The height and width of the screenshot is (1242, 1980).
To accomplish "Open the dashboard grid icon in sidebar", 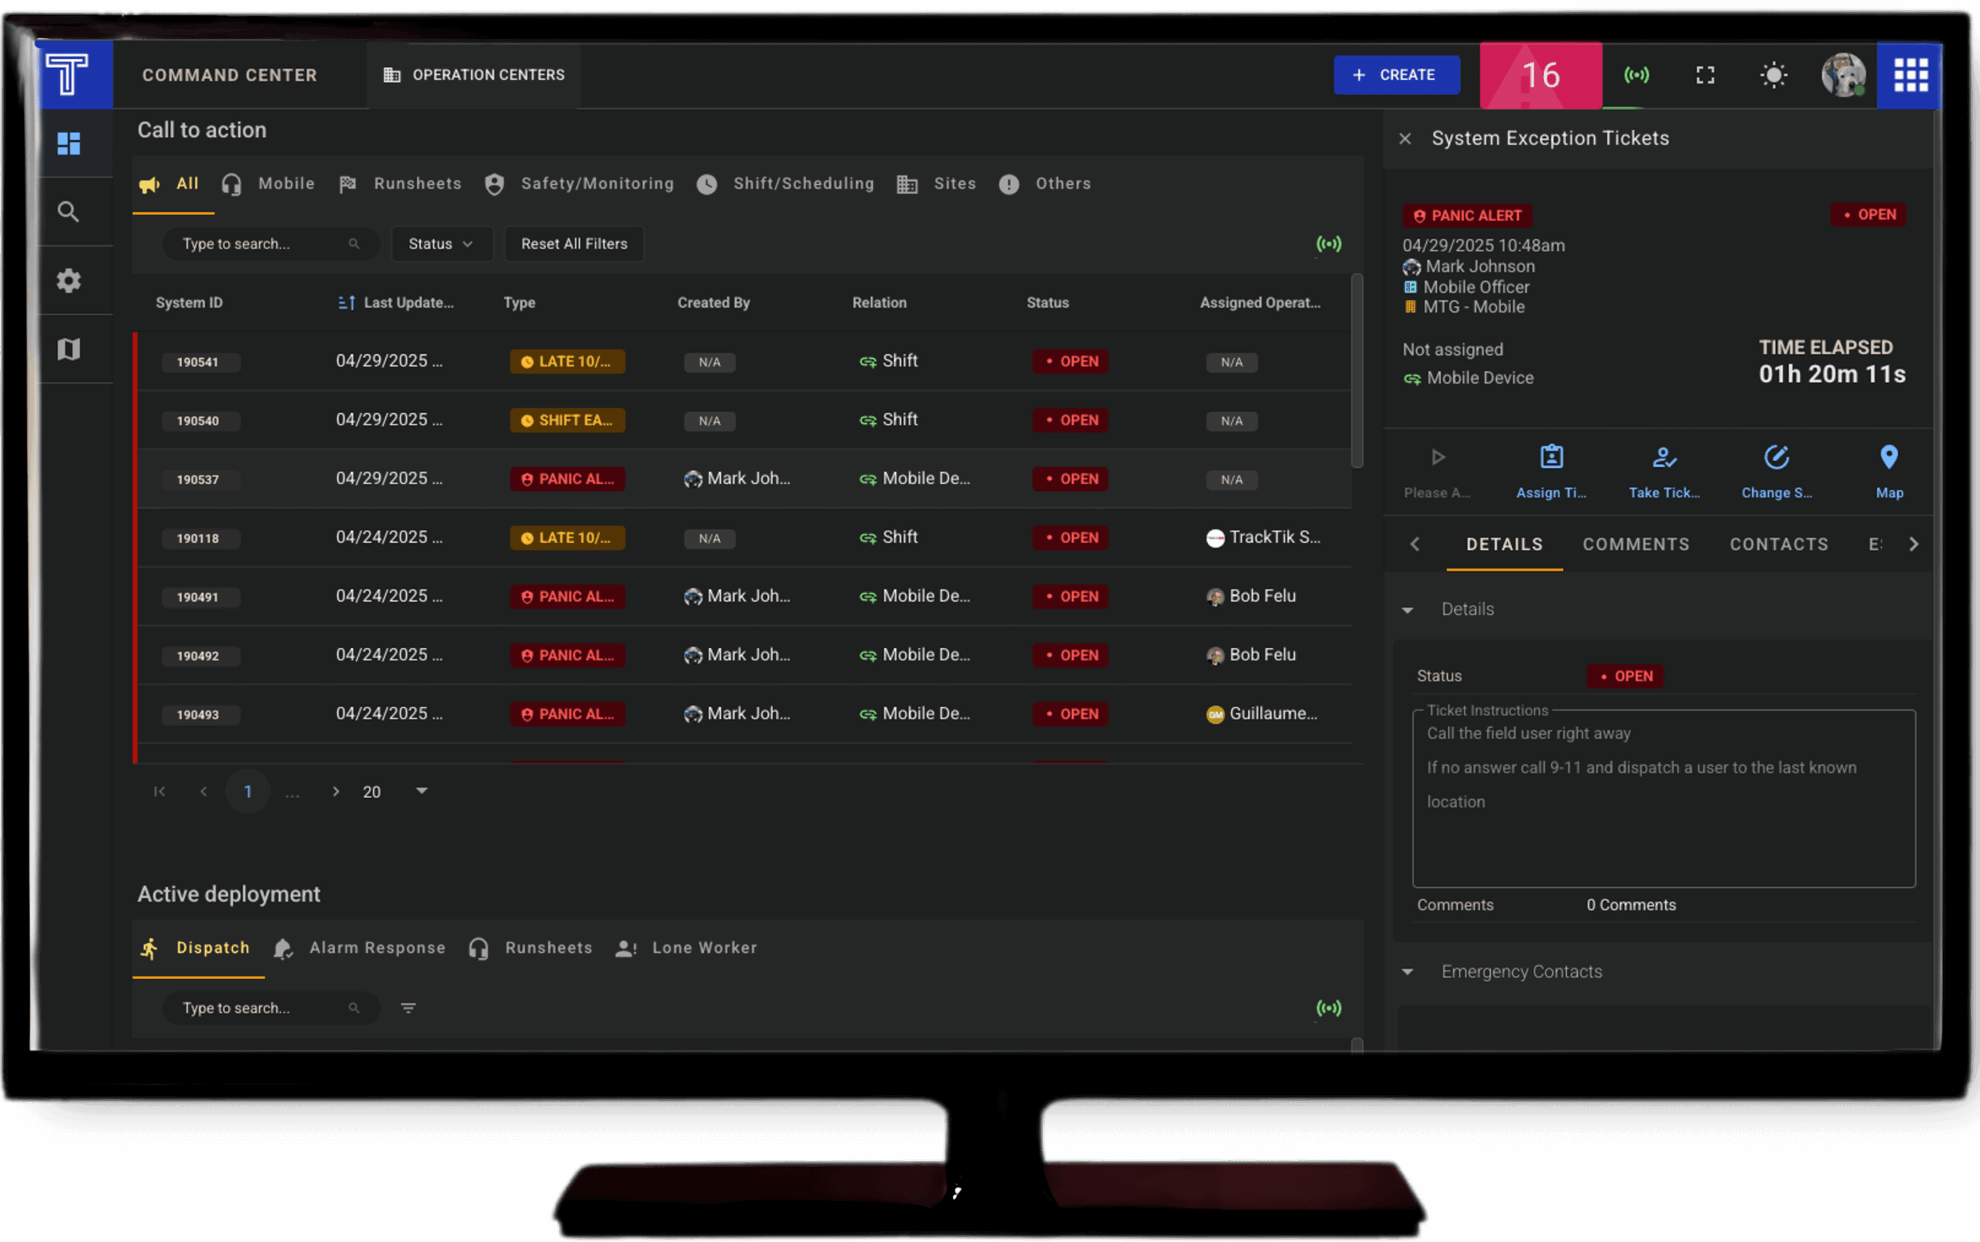I will tap(69, 144).
